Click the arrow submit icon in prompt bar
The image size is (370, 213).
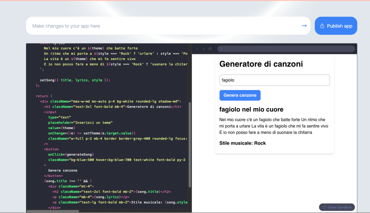pos(304,26)
